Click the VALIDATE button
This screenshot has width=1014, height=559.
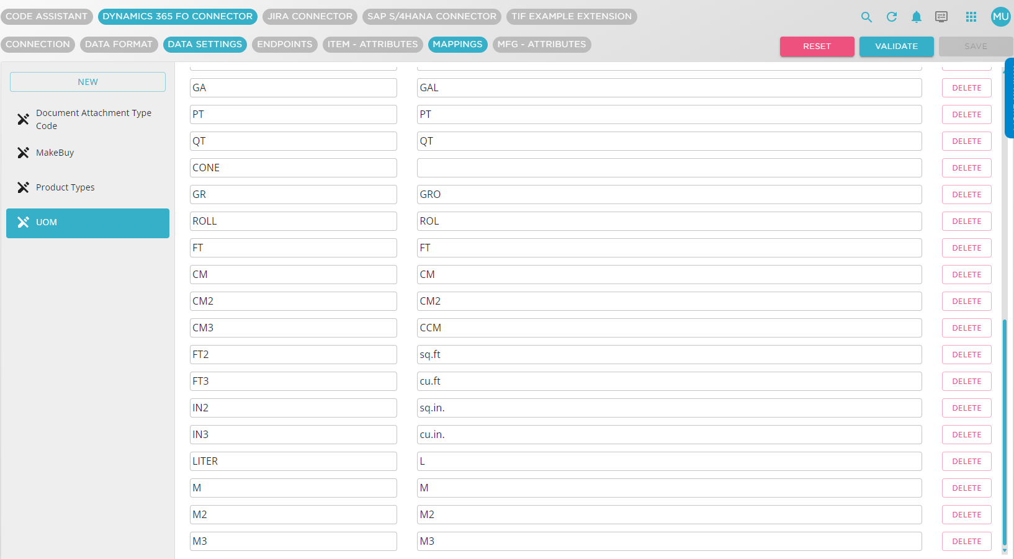point(896,46)
